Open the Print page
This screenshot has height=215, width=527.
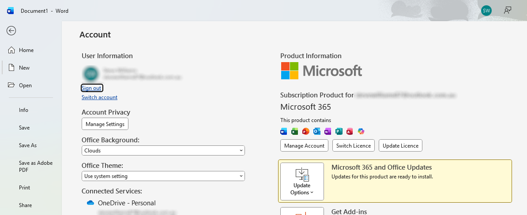tap(25, 188)
